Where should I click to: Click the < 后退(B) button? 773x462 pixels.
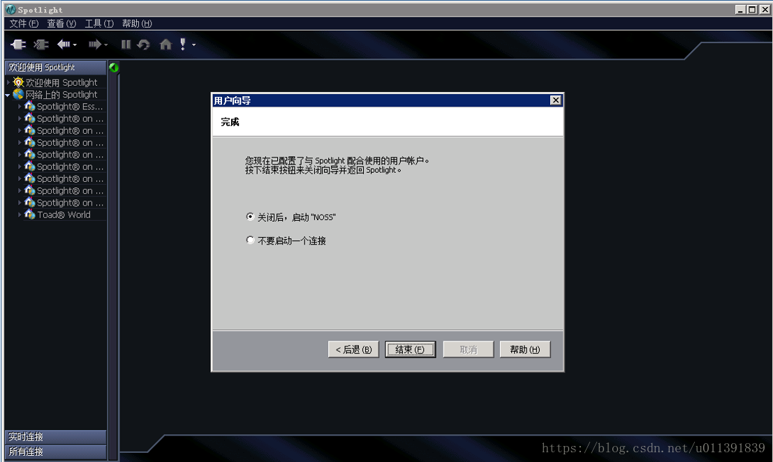tap(353, 349)
